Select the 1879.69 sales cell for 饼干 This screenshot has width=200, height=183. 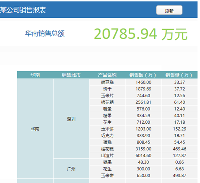(143, 89)
